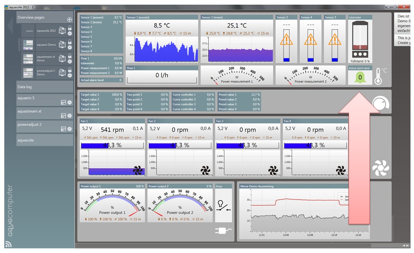
Task: Open gear settings for aquasuite 2012 page
Action: coord(70,33)
